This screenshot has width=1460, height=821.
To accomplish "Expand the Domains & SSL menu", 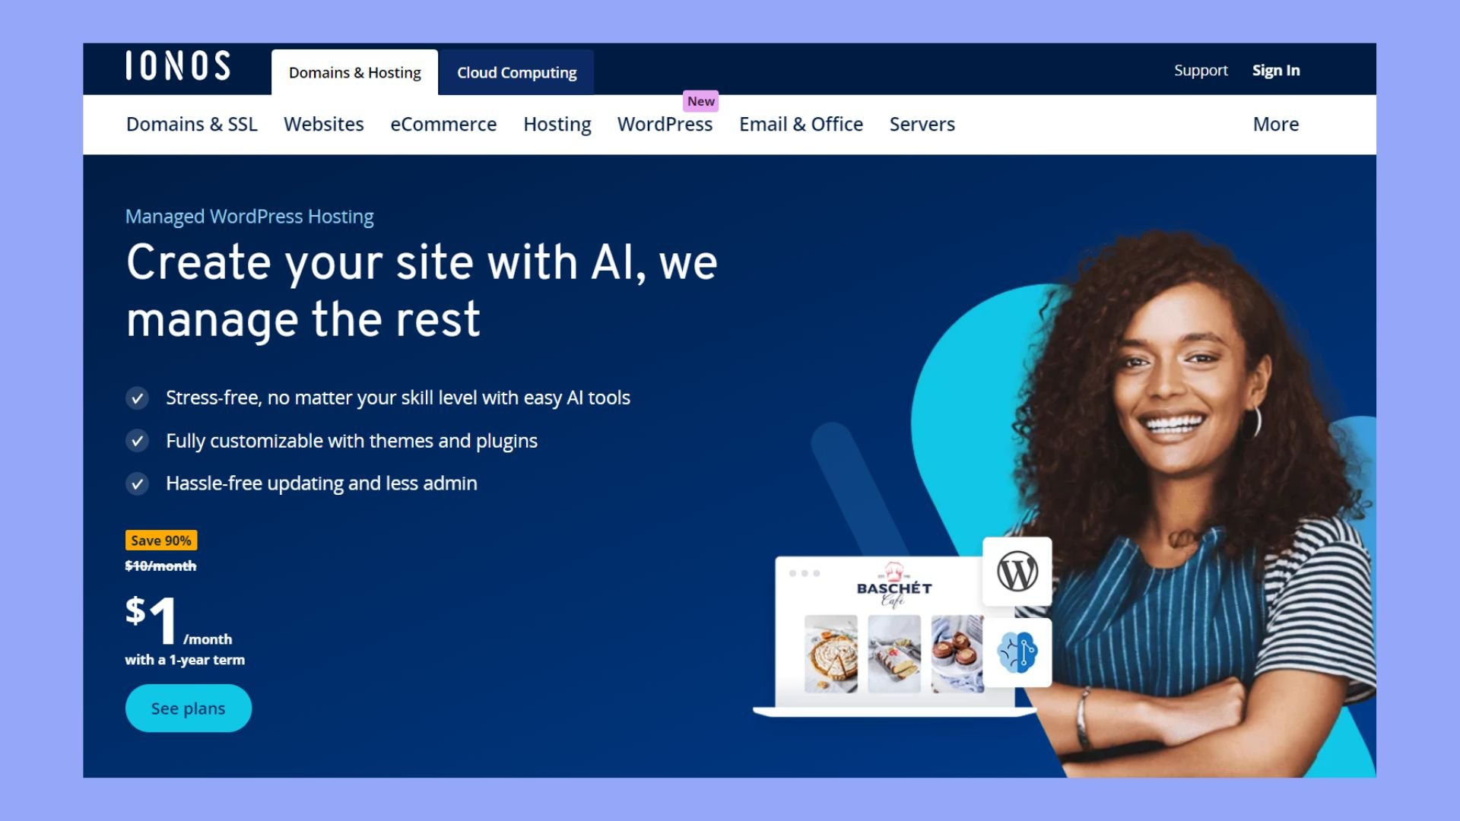I will tap(192, 124).
